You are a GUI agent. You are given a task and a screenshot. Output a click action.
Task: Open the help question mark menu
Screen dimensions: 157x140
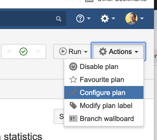pos(80,19)
